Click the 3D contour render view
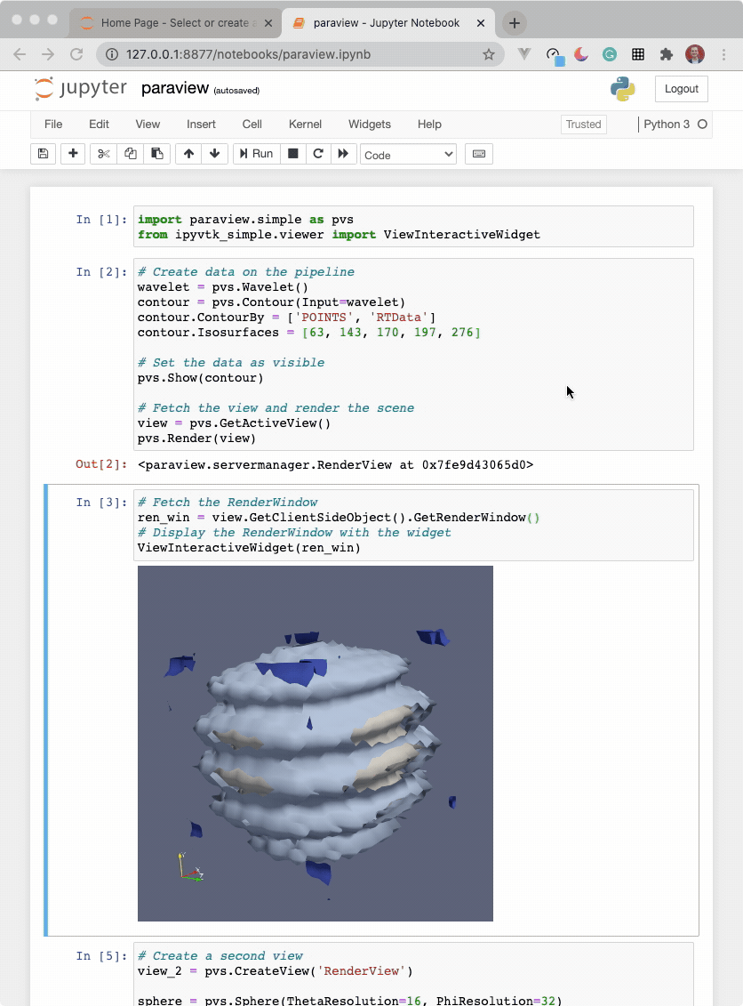The image size is (743, 1006). (x=316, y=744)
